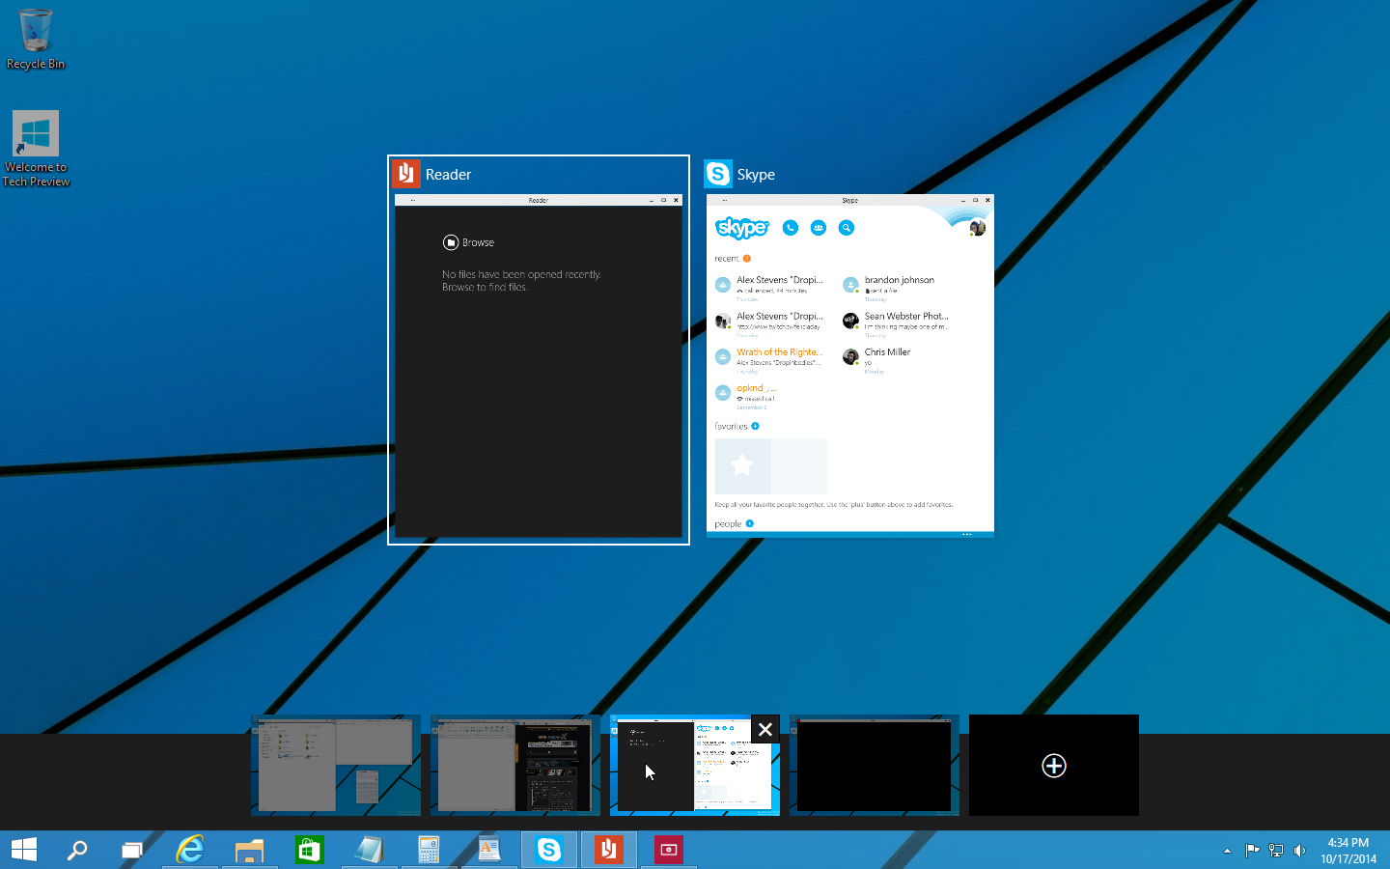Click the Skype app icon header
Viewport: 1390px width, 869px height.
tap(718, 174)
